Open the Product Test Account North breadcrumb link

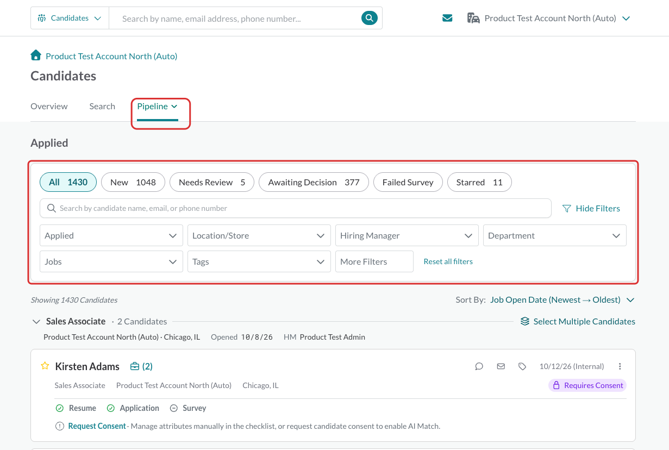(111, 56)
